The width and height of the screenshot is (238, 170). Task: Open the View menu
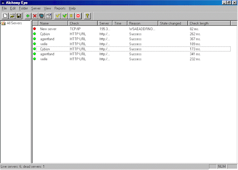tap(48, 8)
